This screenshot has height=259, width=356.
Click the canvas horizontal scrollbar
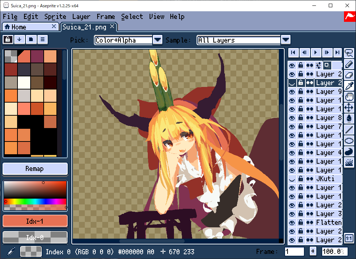[x=152, y=241]
